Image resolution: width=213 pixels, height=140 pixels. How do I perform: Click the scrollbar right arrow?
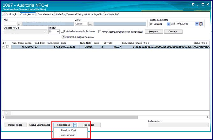point(208,117)
